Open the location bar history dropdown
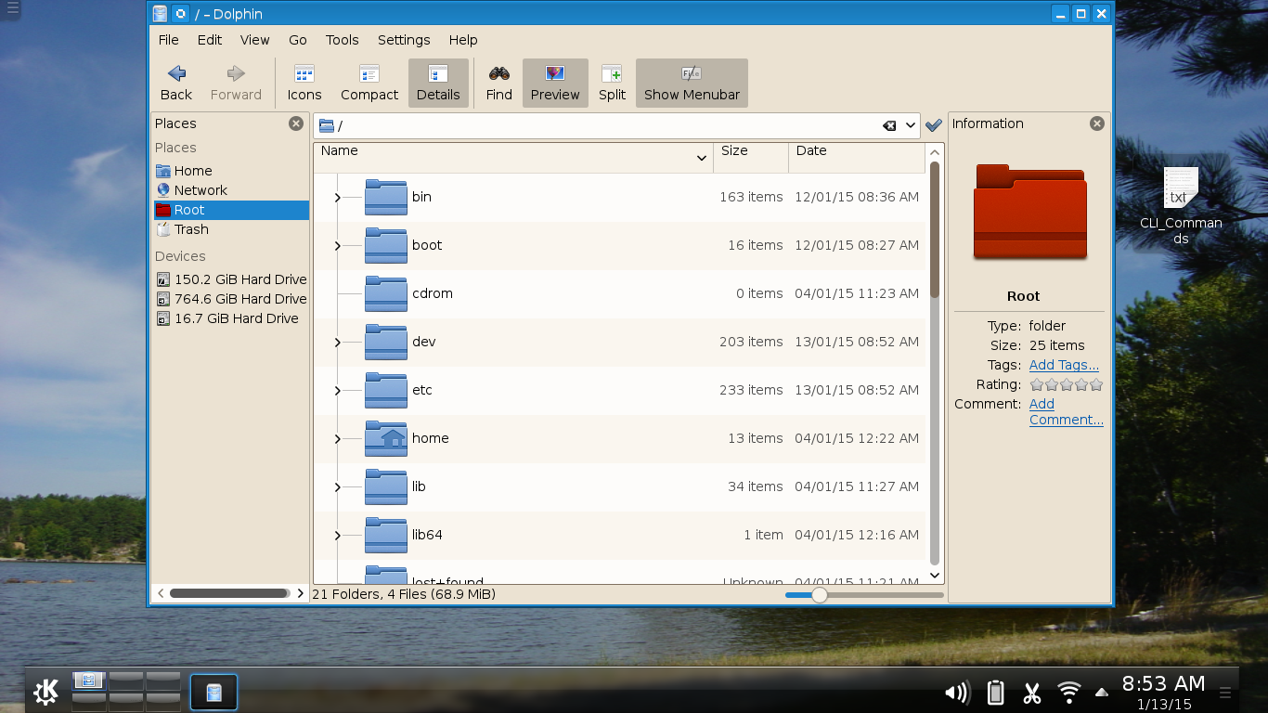This screenshot has height=713, width=1268. (911, 126)
